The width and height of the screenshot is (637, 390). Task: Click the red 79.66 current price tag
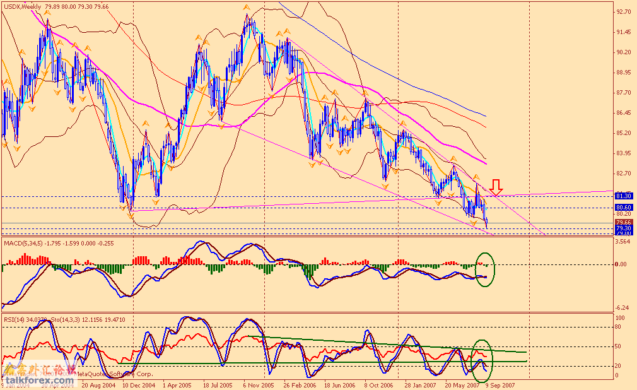coord(624,222)
